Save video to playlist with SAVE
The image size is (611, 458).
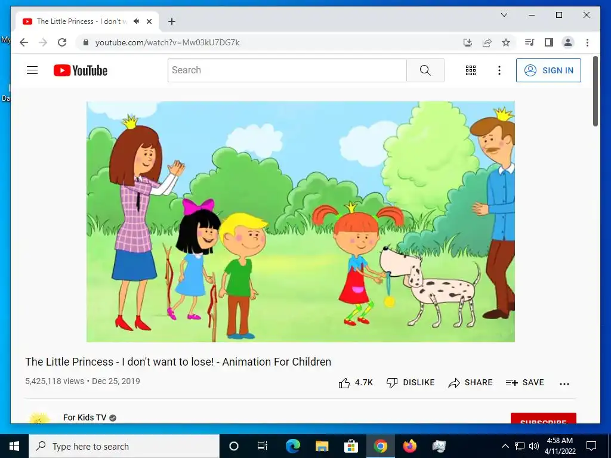pyautogui.click(x=524, y=383)
